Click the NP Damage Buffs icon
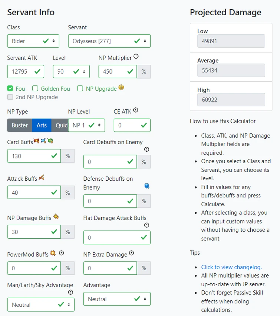 (56, 216)
